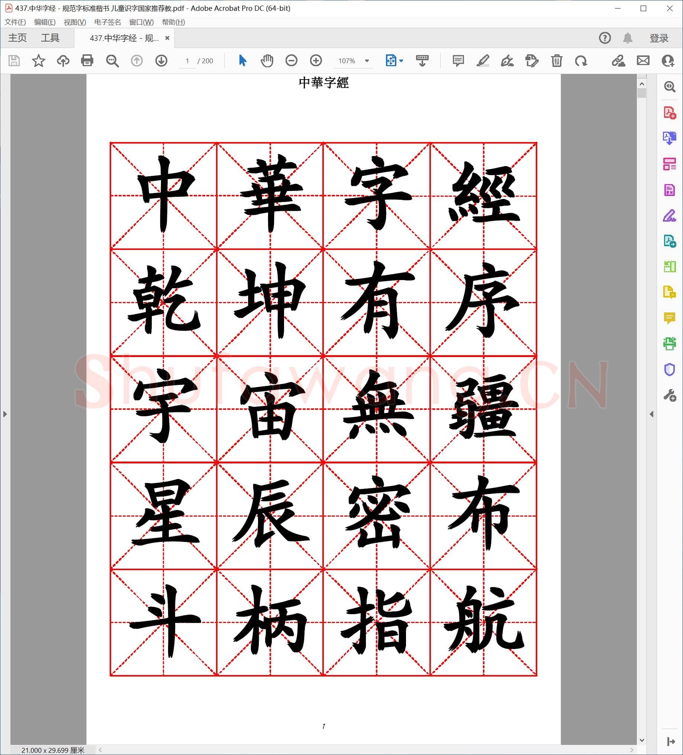Click the Zoom Out button
This screenshot has width=683, height=755.
pyautogui.click(x=292, y=61)
